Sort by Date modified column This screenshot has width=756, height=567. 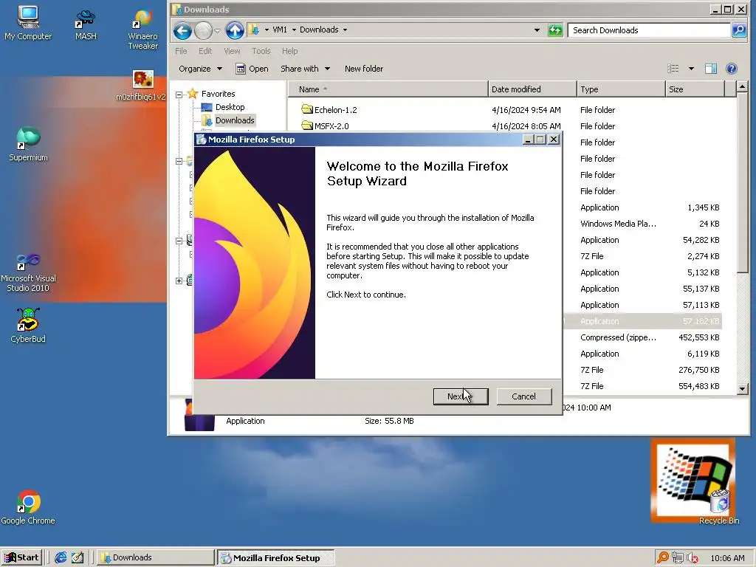(532, 89)
